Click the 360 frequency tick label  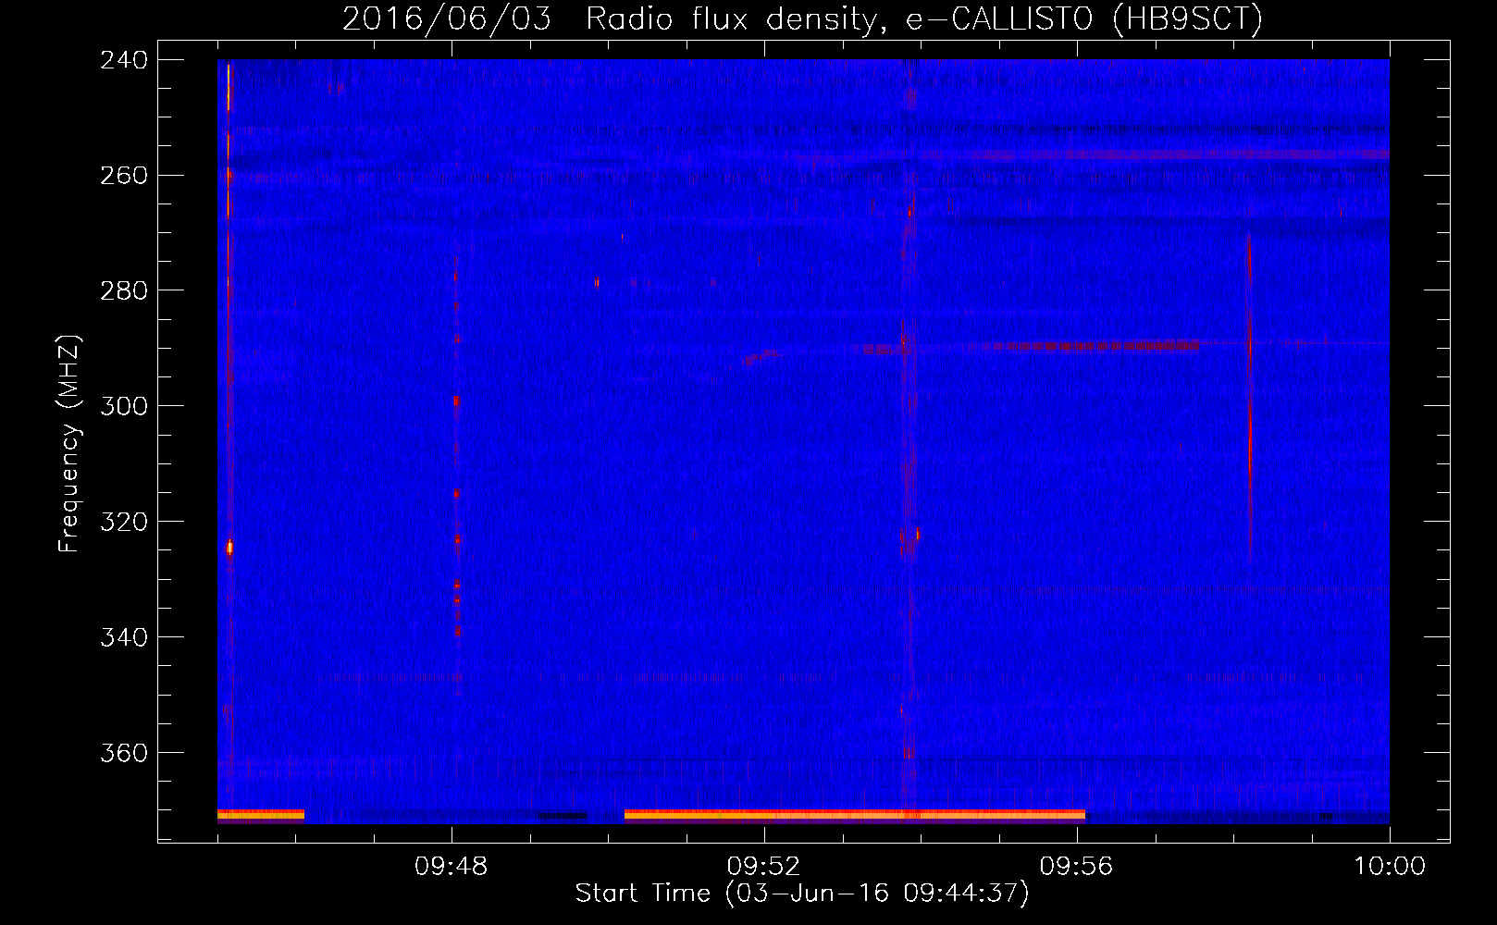click(x=124, y=754)
